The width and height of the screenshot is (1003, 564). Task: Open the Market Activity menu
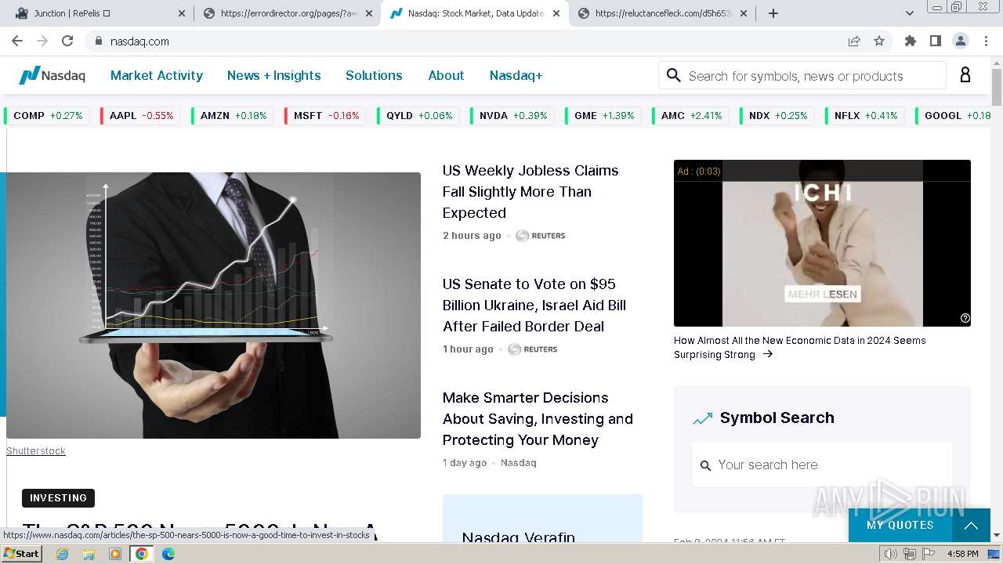pyautogui.click(x=157, y=75)
